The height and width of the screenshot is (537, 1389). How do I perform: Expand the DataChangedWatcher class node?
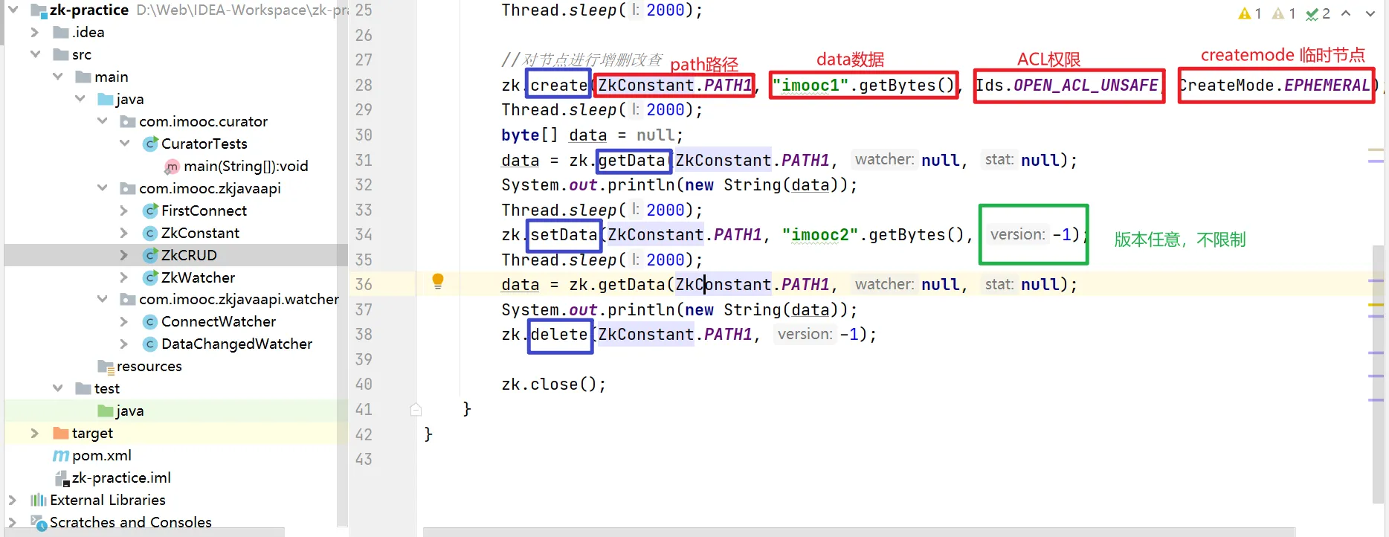pyautogui.click(x=124, y=344)
